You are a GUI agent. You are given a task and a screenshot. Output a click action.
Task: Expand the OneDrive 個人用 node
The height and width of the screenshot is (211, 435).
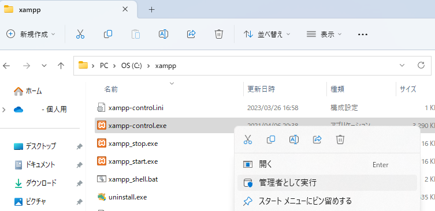click(x=3, y=110)
